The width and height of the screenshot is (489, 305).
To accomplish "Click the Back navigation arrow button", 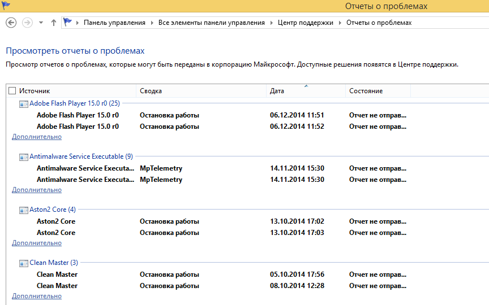I will click(x=11, y=23).
